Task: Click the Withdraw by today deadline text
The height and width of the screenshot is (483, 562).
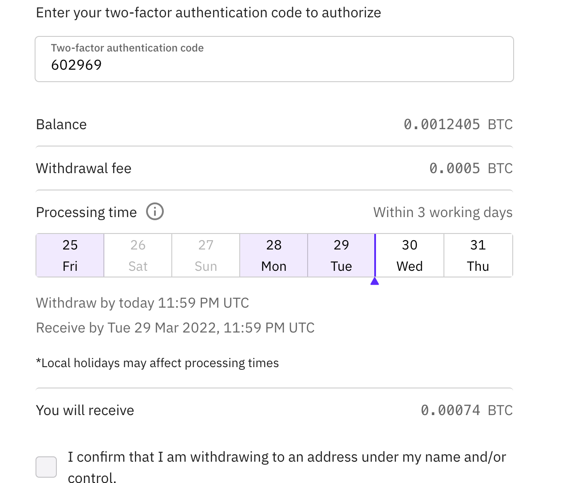Action: tap(142, 303)
